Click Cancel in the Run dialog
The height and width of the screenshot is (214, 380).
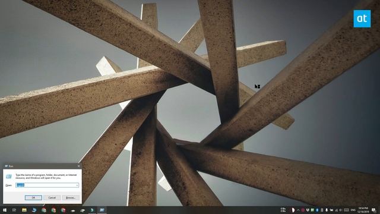tap(52, 197)
